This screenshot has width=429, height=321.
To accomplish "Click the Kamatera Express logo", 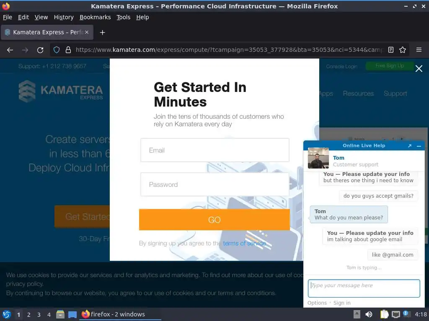I will [61, 91].
